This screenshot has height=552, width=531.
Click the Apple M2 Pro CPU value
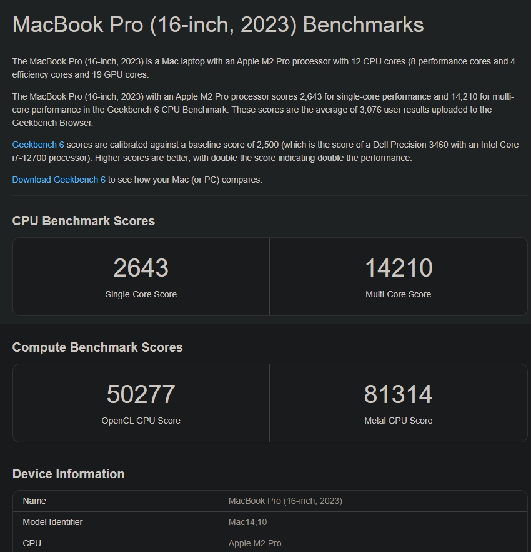(x=255, y=543)
